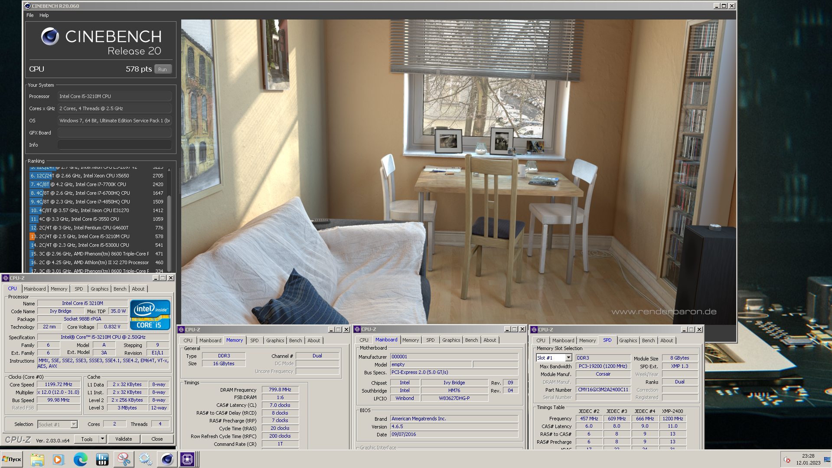Click the rendered room image preview
The image size is (832, 468).
pyautogui.click(x=458, y=172)
